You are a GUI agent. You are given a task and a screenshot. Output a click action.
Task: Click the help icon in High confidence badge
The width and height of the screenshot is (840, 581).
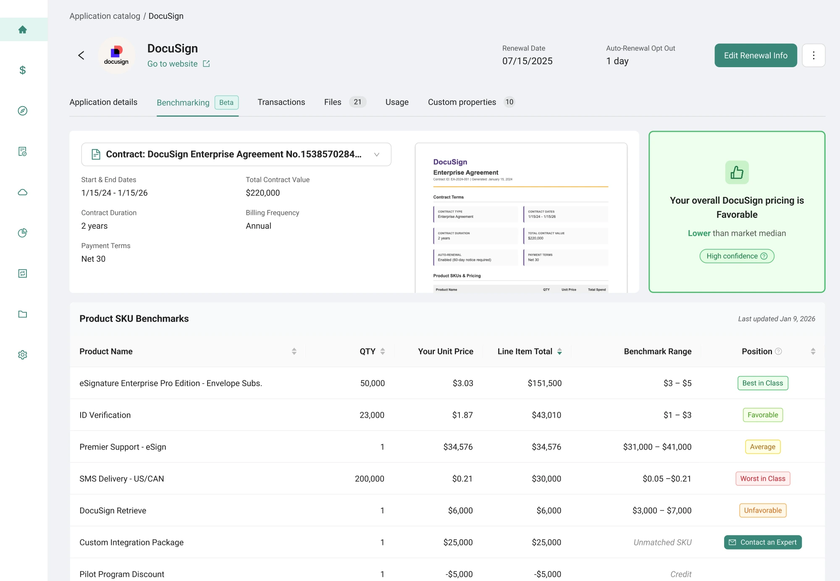pyautogui.click(x=764, y=256)
